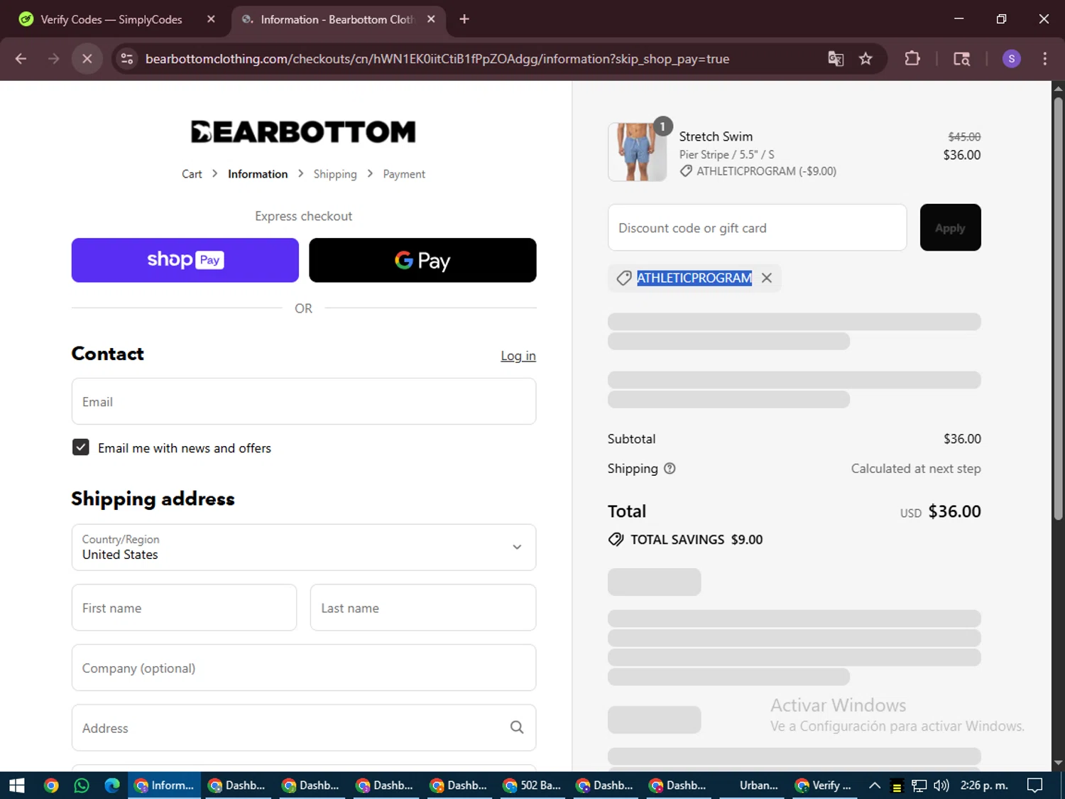Remove the ATHLETICPROGRAM discount code
The image size is (1065, 799).
click(767, 278)
